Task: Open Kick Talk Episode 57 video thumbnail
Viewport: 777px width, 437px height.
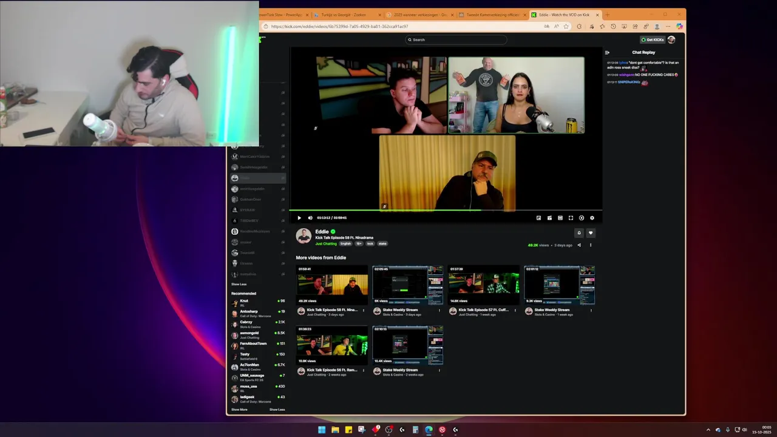Action: [484, 285]
